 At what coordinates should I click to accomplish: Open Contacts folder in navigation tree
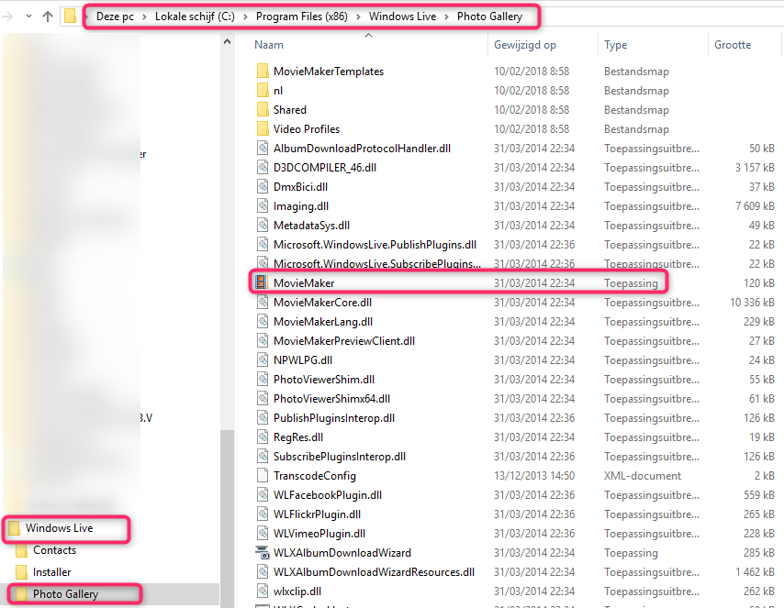(x=54, y=550)
